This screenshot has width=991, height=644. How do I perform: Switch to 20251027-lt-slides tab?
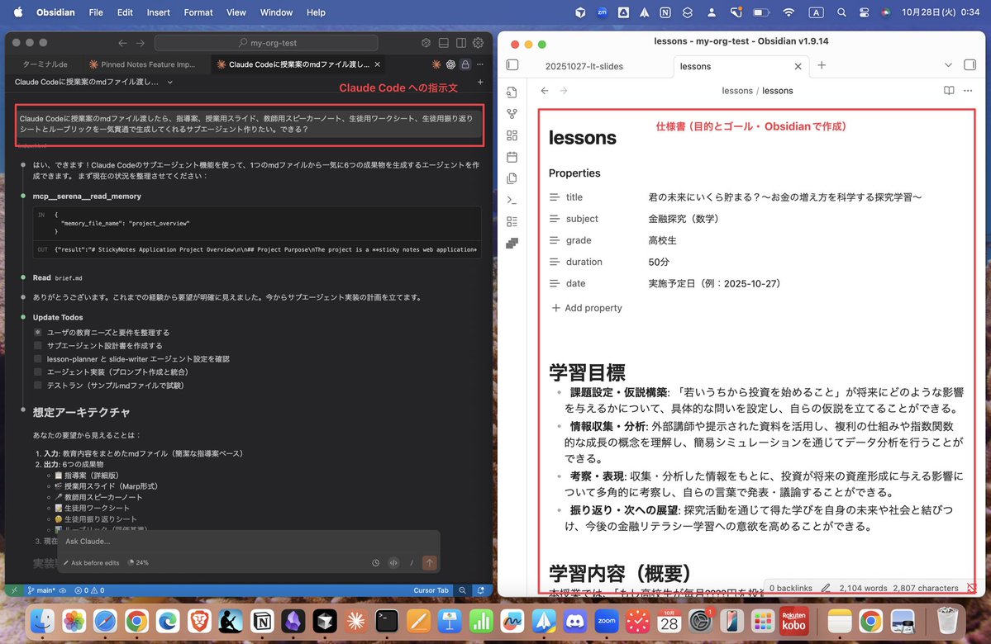pos(584,66)
